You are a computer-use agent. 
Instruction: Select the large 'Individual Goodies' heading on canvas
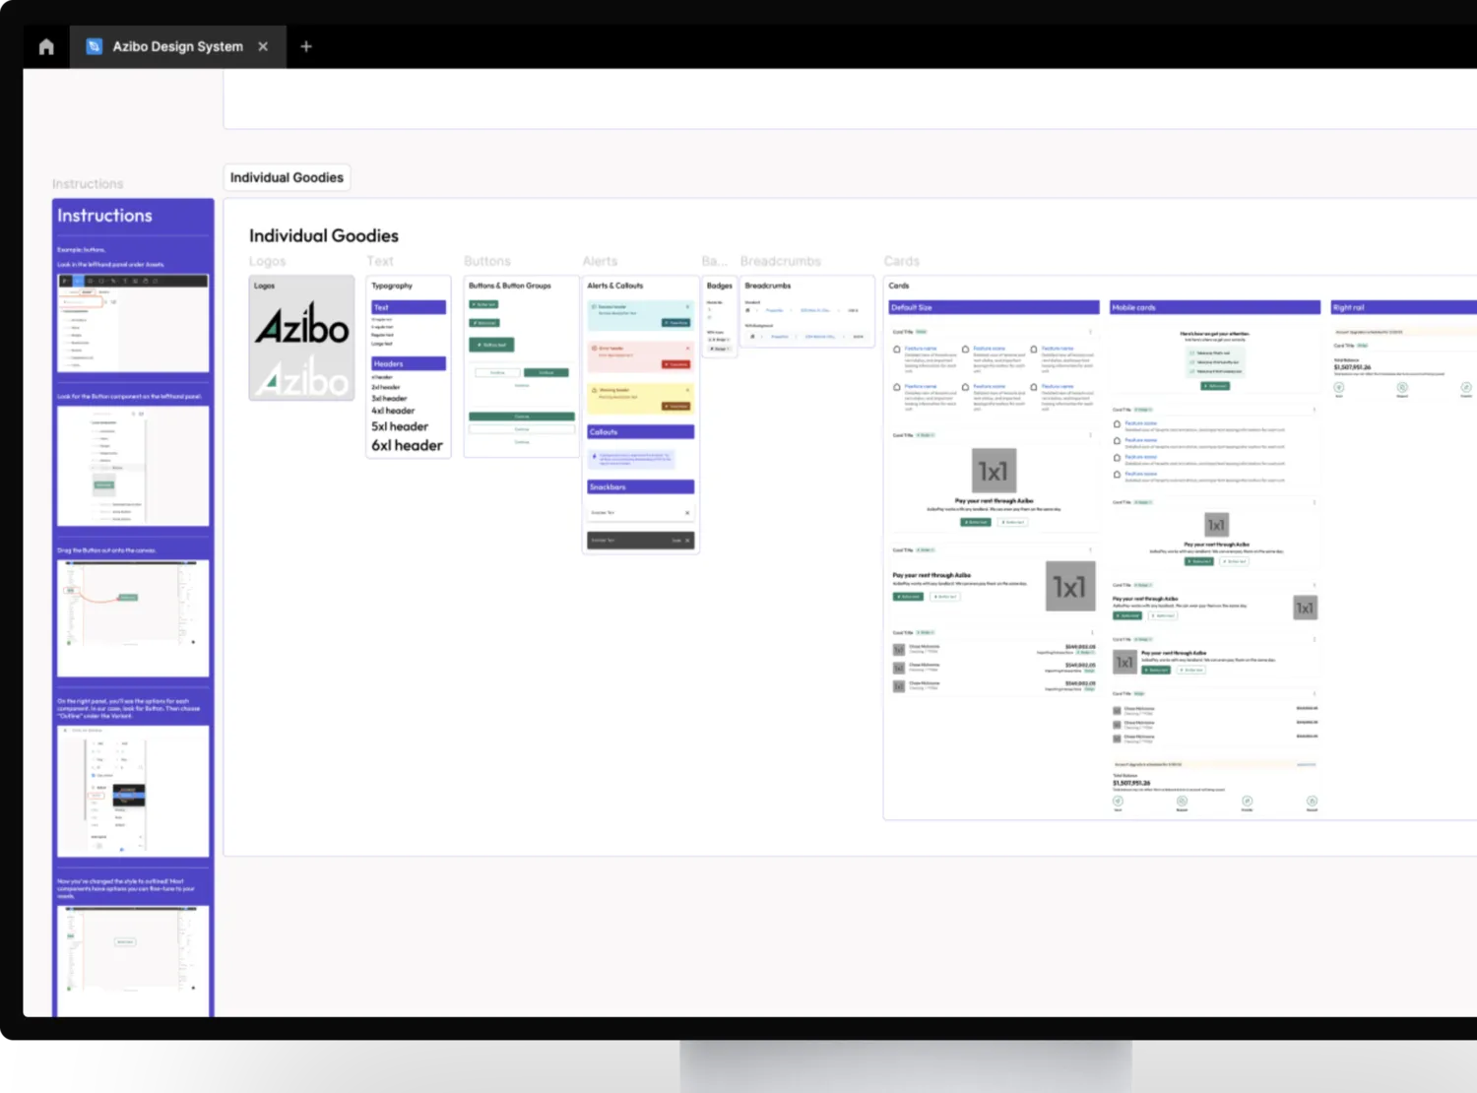(x=324, y=235)
